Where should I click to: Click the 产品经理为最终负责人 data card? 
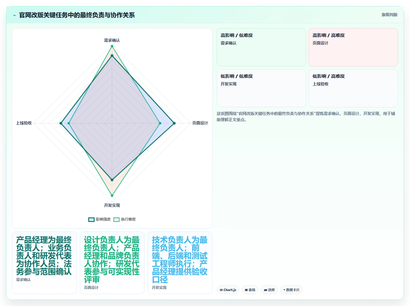tap(44, 263)
